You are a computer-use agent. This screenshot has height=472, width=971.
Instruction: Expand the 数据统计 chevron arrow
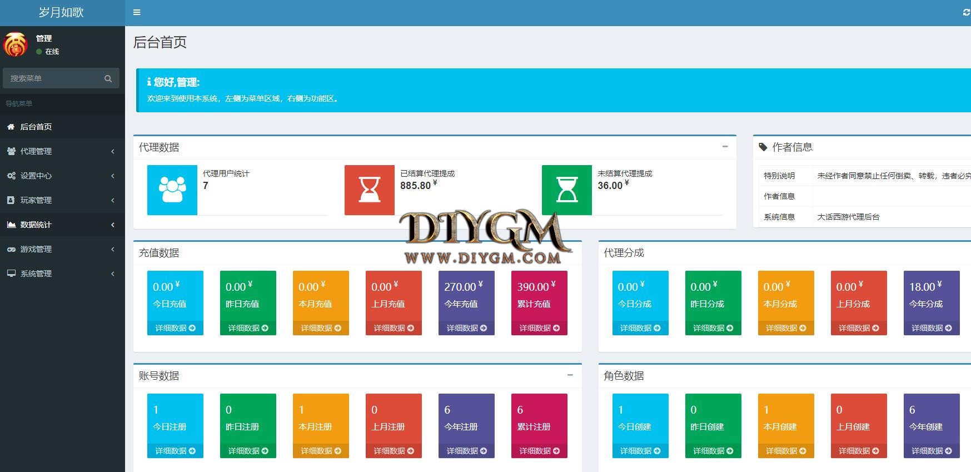pos(113,225)
